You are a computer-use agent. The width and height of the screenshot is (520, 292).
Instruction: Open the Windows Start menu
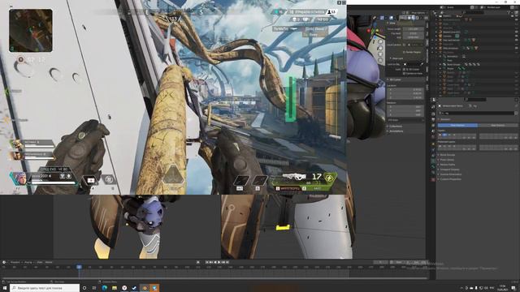click(x=5, y=288)
